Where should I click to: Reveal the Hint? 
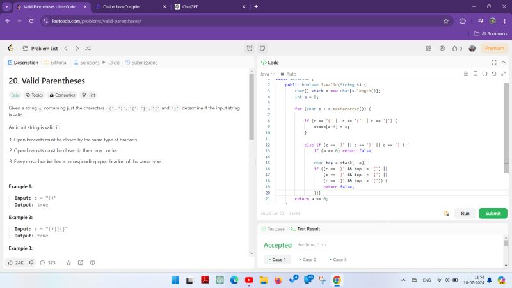point(88,95)
